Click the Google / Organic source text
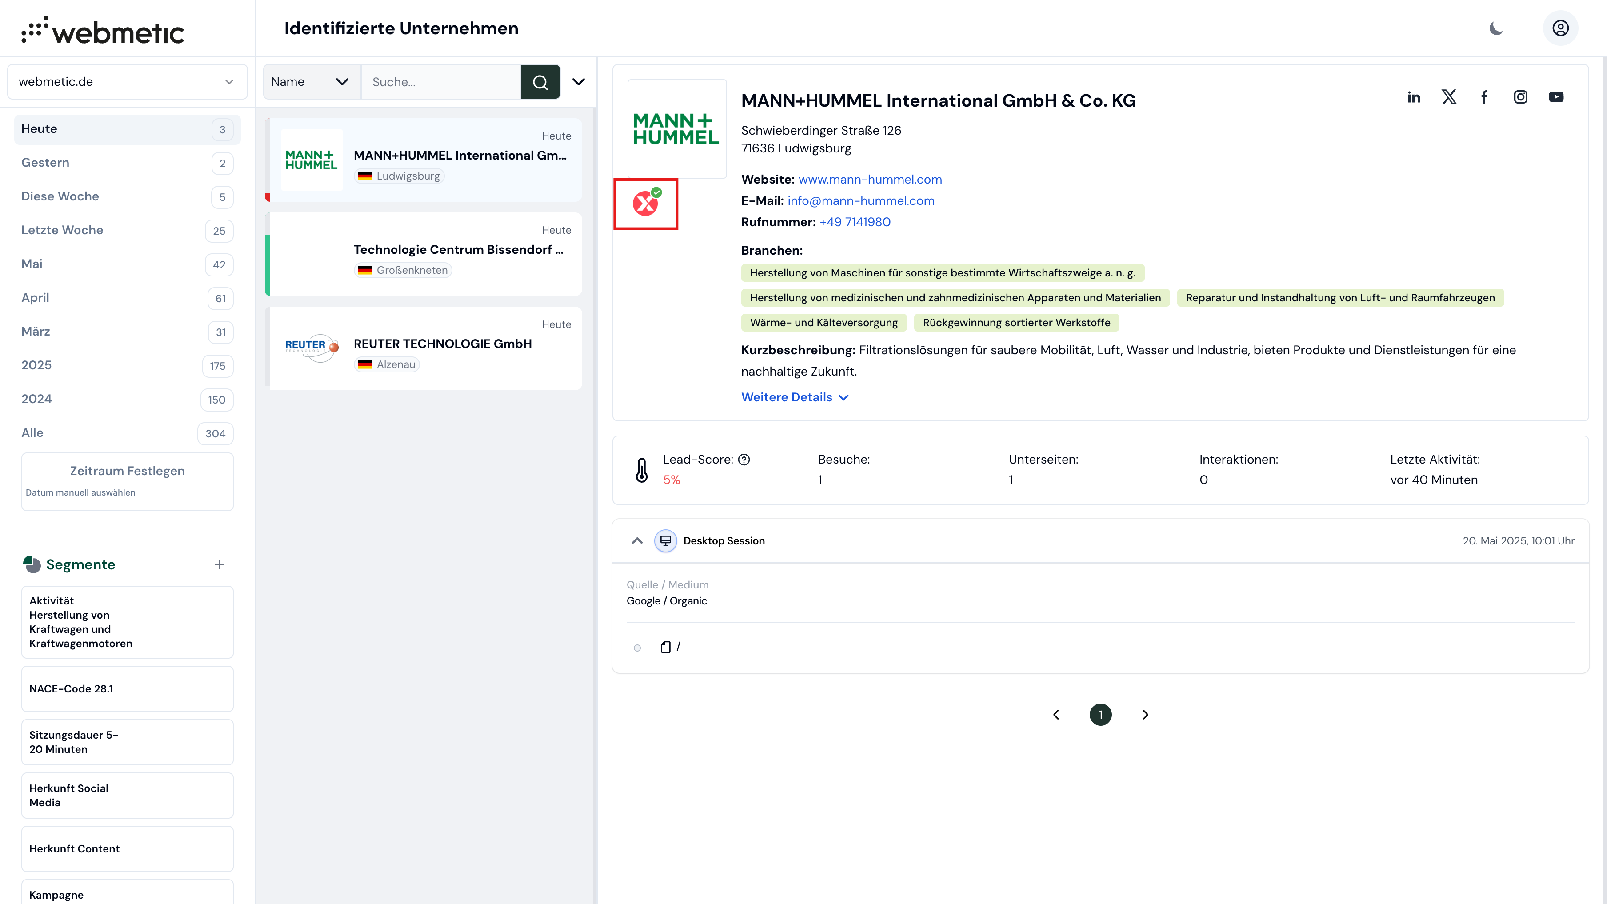This screenshot has height=904, width=1607. point(666,601)
